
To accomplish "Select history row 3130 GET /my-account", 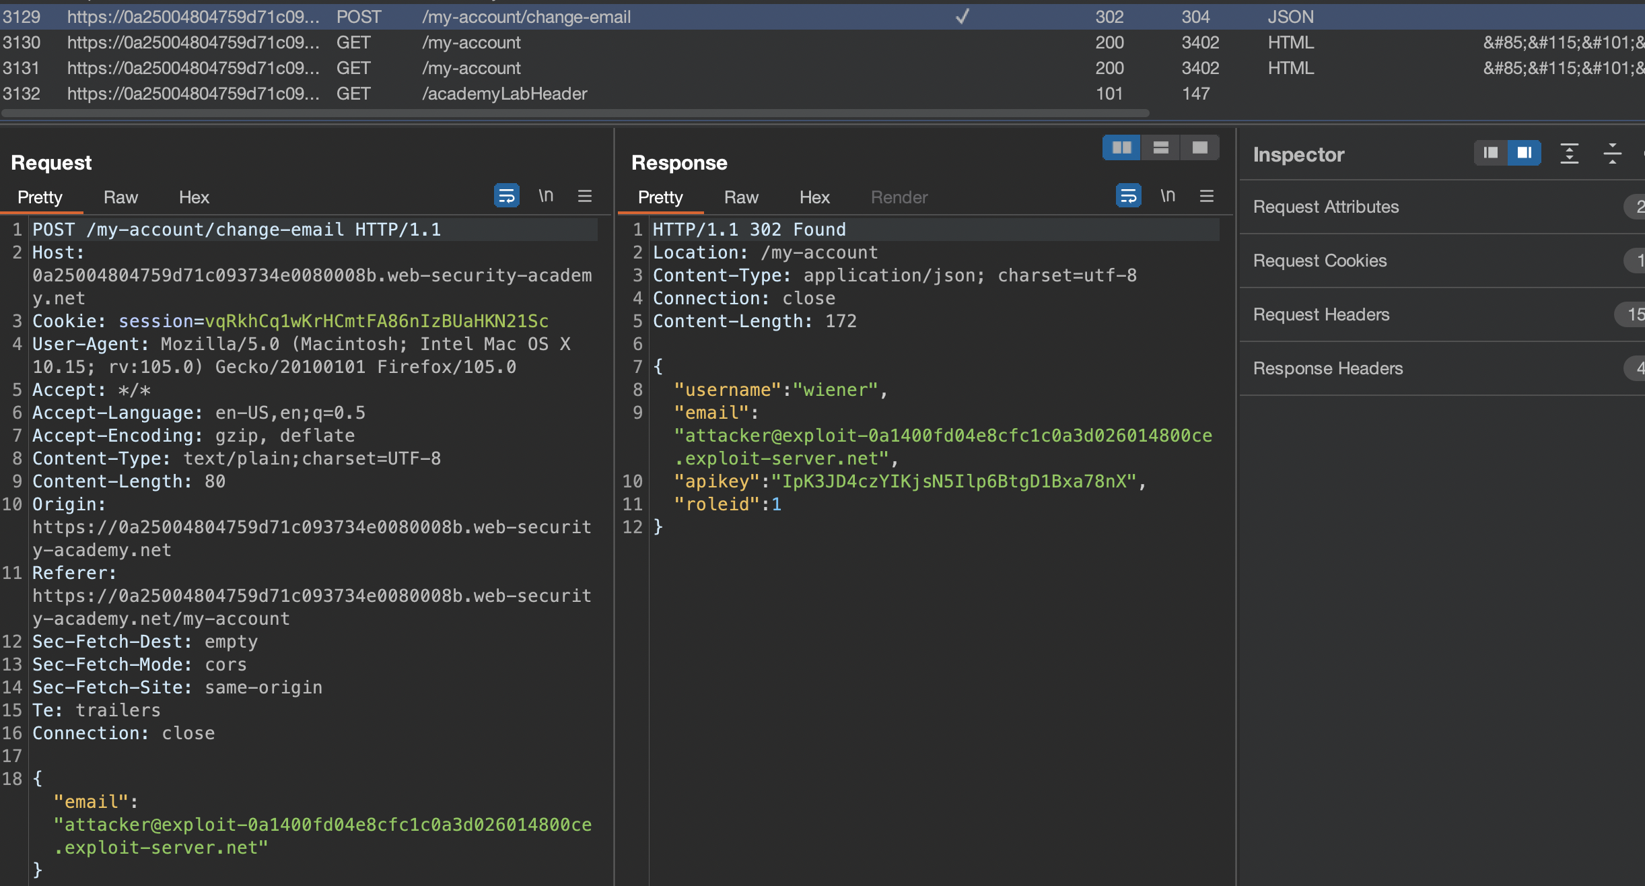I will coord(471,42).
